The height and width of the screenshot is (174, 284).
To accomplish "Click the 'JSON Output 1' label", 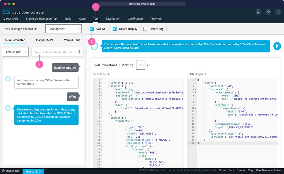I will coord(196,74).
